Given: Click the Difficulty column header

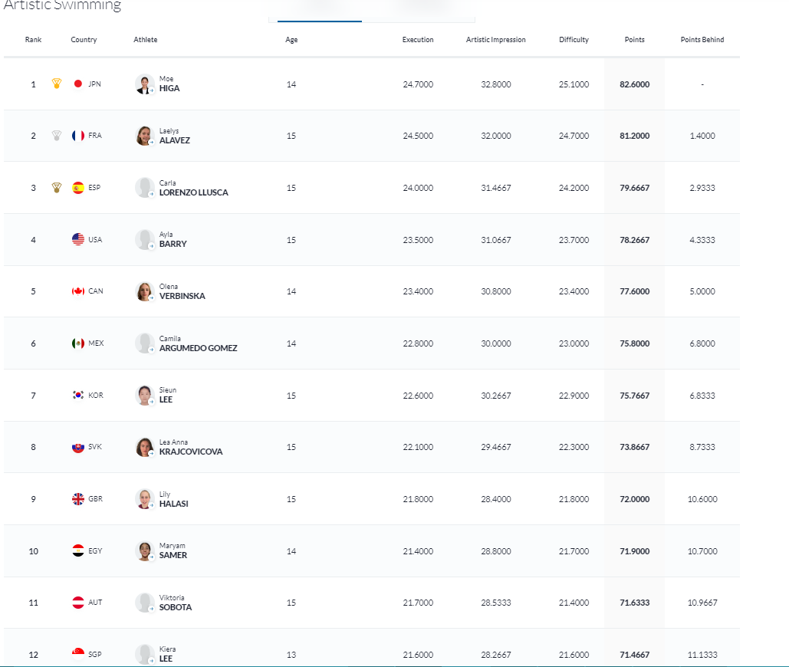Looking at the screenshot, I should point(574,40).
